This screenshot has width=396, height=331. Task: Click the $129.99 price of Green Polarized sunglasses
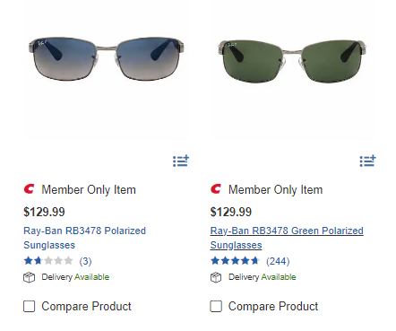point(231,212)
